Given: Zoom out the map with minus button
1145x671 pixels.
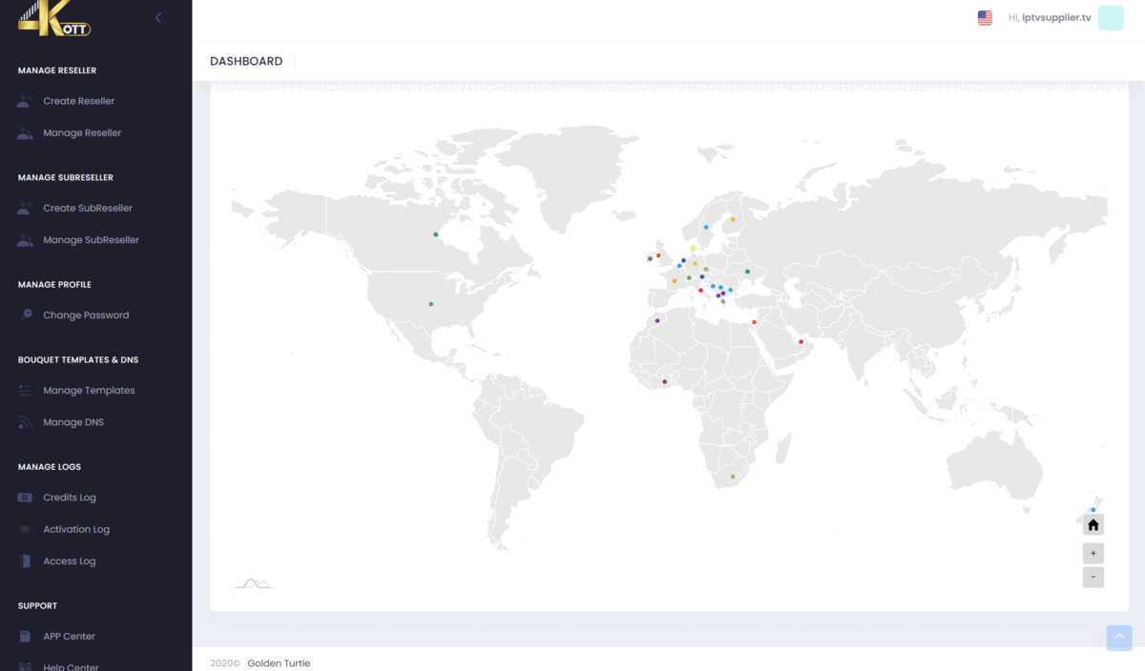Looking at the screenshot, I should [x=1093, y=578].
